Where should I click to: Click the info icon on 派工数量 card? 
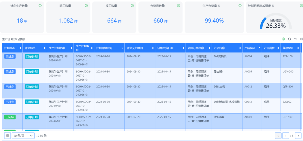click(x=86, y=6)
